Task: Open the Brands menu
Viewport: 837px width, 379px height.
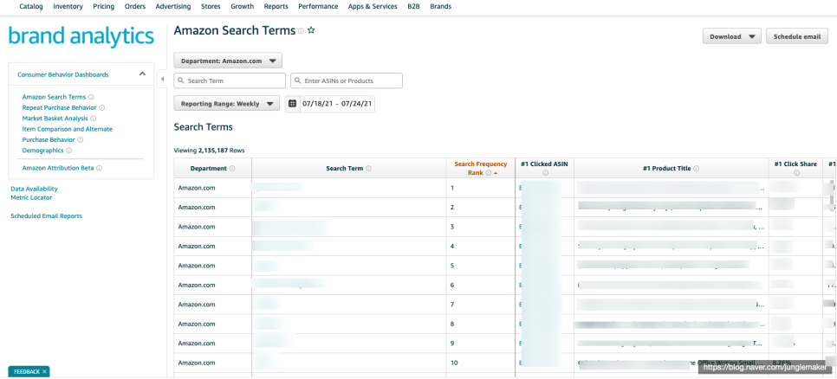Action: pyautogui.click(x=440, y=6)
